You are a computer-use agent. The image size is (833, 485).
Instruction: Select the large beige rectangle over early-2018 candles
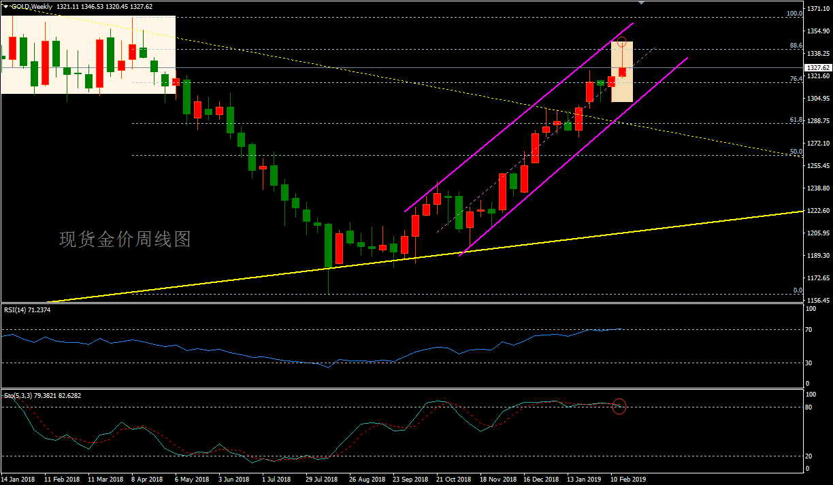pyautogui.click(x=88, y=54)
